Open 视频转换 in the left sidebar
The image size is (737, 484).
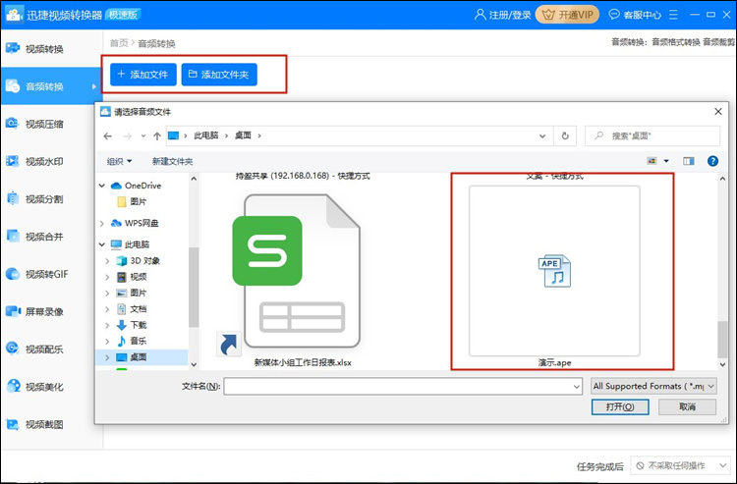(x=43, y=49)
